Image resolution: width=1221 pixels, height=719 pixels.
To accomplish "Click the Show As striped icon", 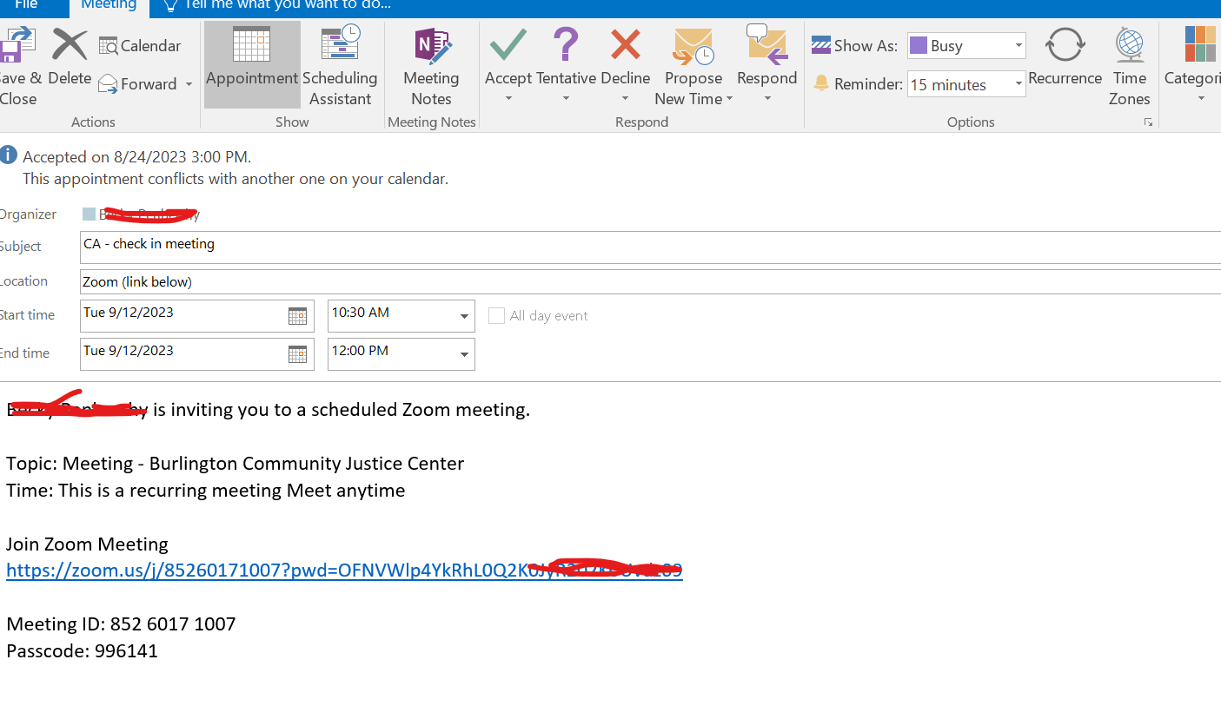I will [x=820, y=45].
